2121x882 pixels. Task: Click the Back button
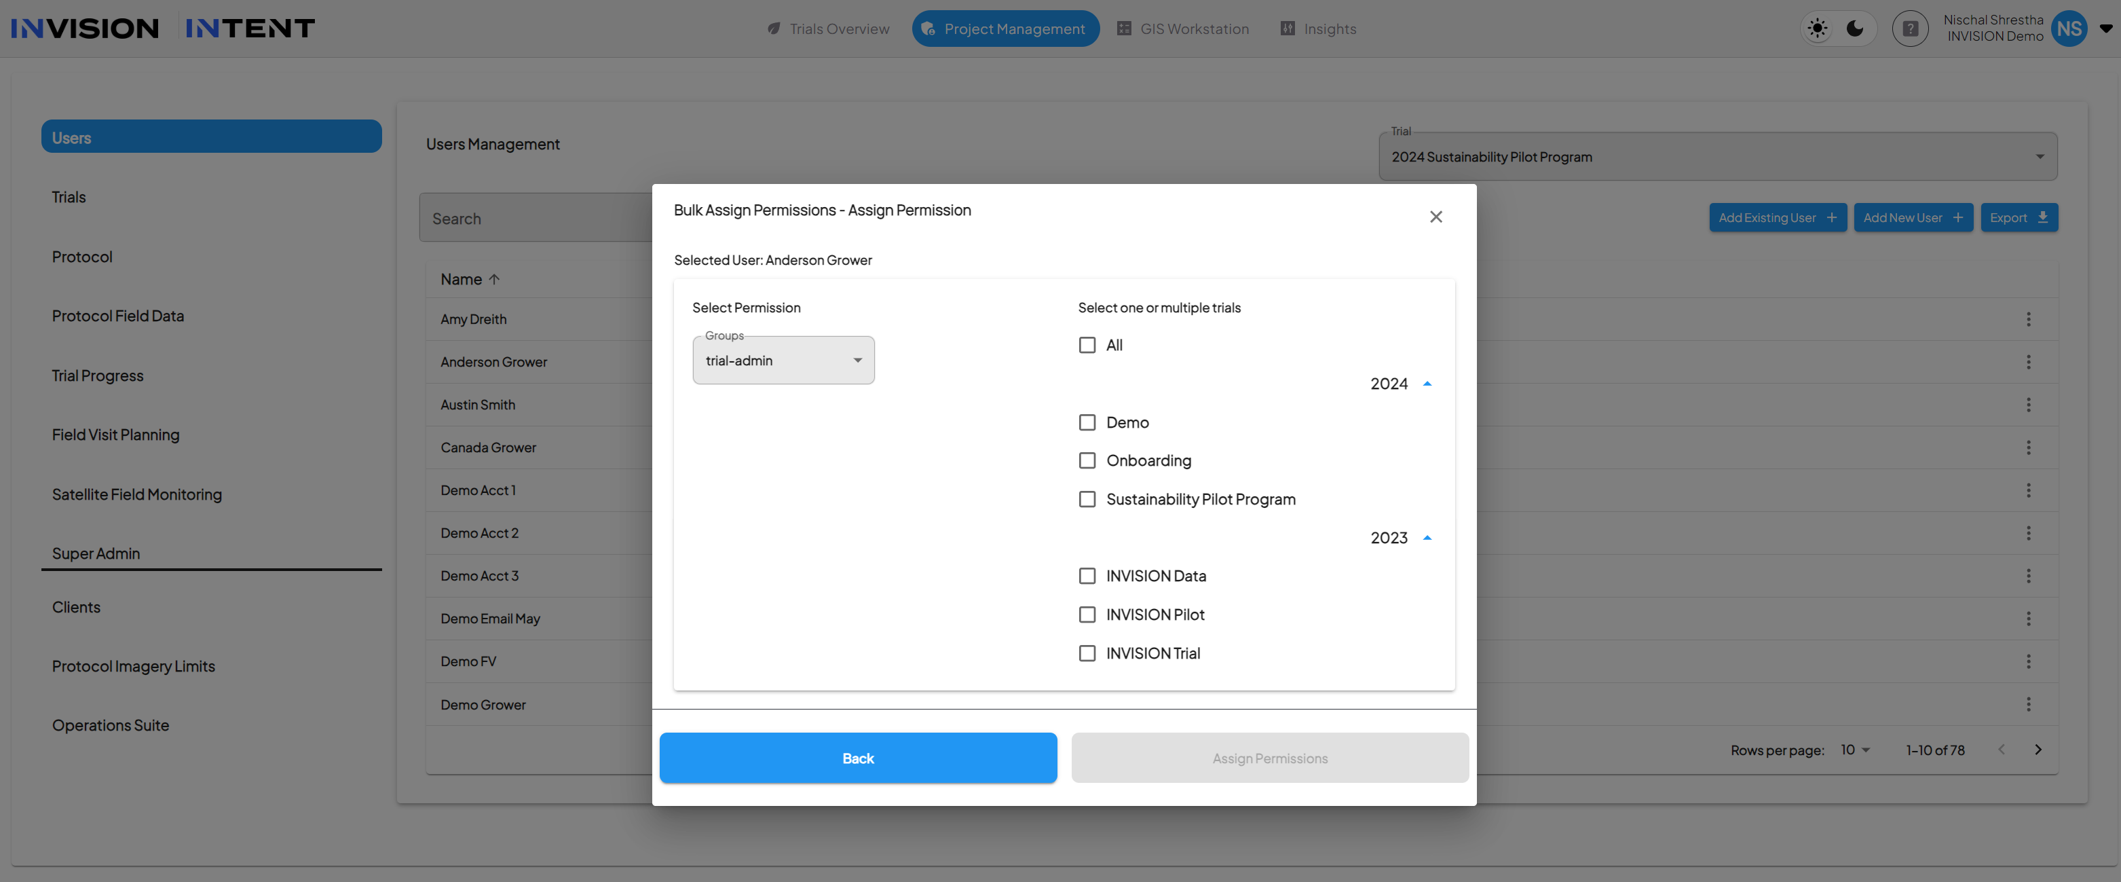858,758
